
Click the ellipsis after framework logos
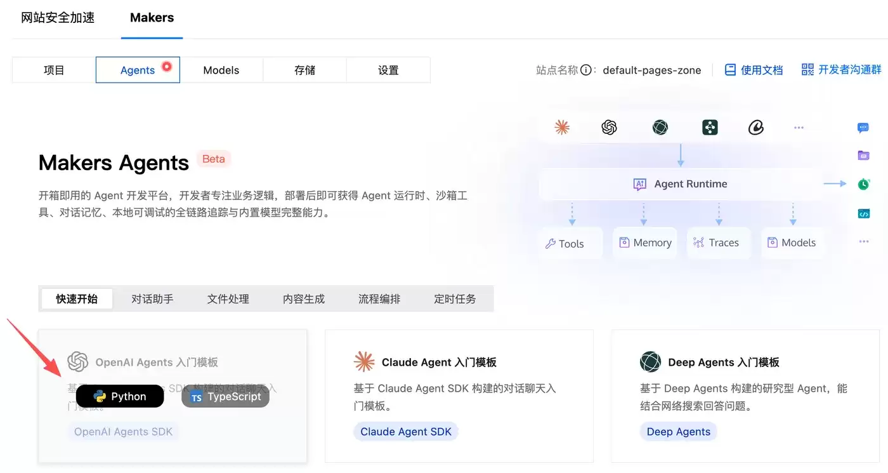799,128
